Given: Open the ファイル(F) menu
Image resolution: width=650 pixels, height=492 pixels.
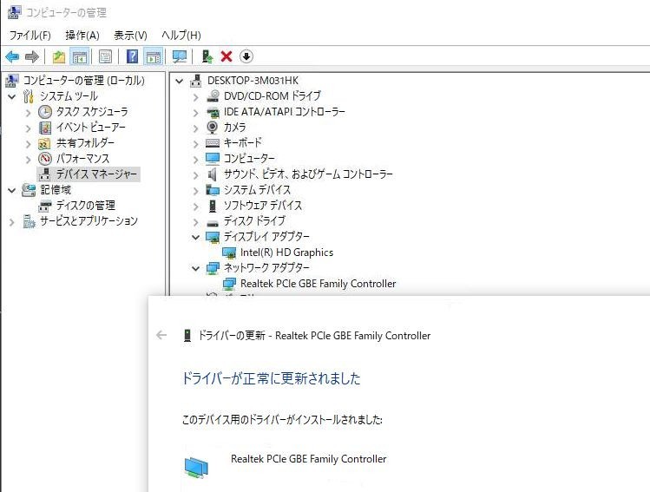Looking at the screenshot, I should click(30, 36).
